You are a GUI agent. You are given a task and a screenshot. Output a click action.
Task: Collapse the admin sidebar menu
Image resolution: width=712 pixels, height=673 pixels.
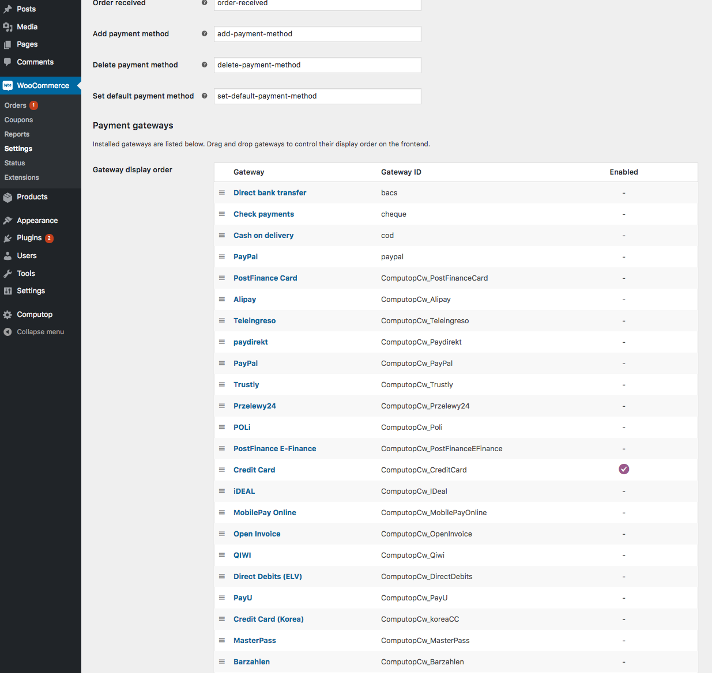[x=40, y=332]
